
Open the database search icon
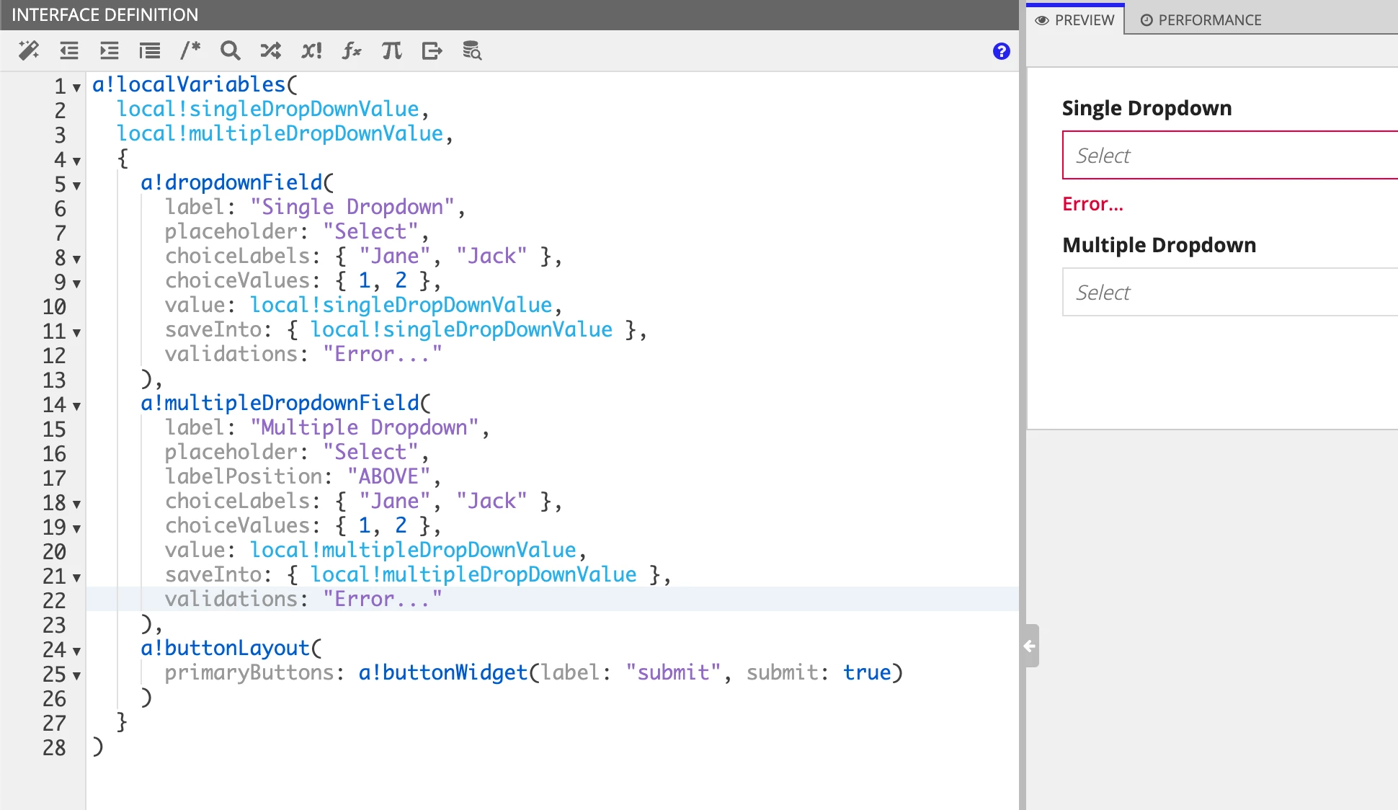pyautogui.click(x=472, y=50)
